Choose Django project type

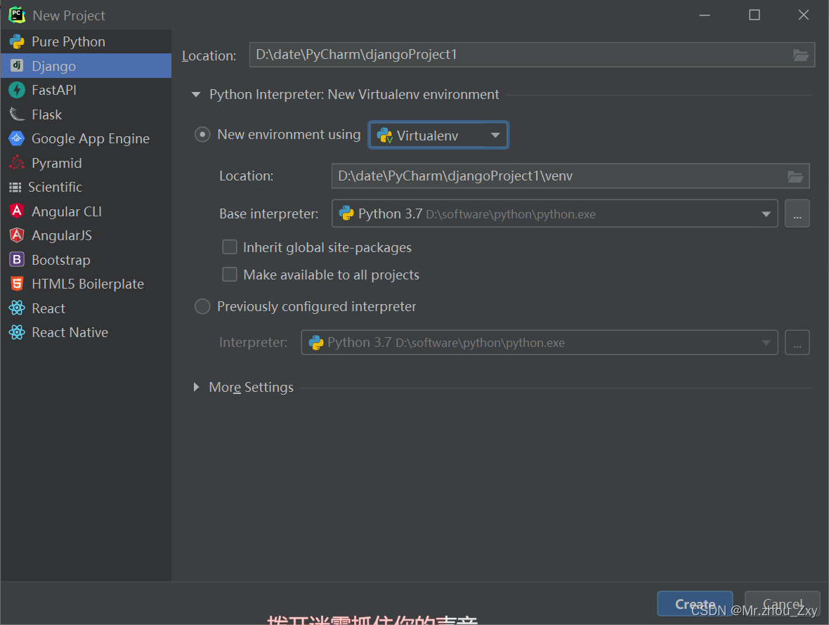86,65
